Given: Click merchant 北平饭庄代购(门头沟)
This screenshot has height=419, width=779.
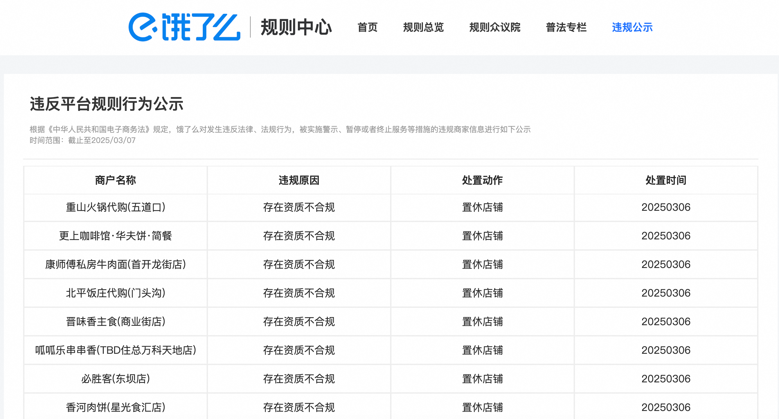Looking at the screenshot, I should pos(115,293).
